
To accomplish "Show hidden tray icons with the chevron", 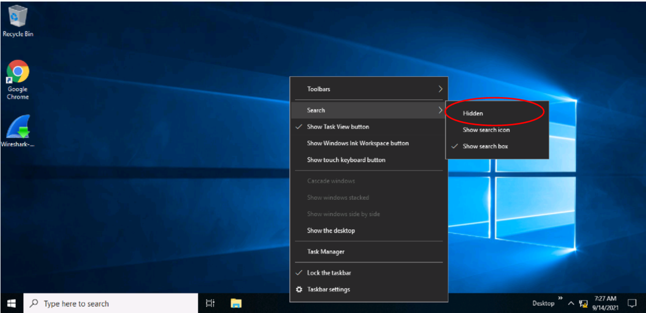I will (x=571, y=303).
